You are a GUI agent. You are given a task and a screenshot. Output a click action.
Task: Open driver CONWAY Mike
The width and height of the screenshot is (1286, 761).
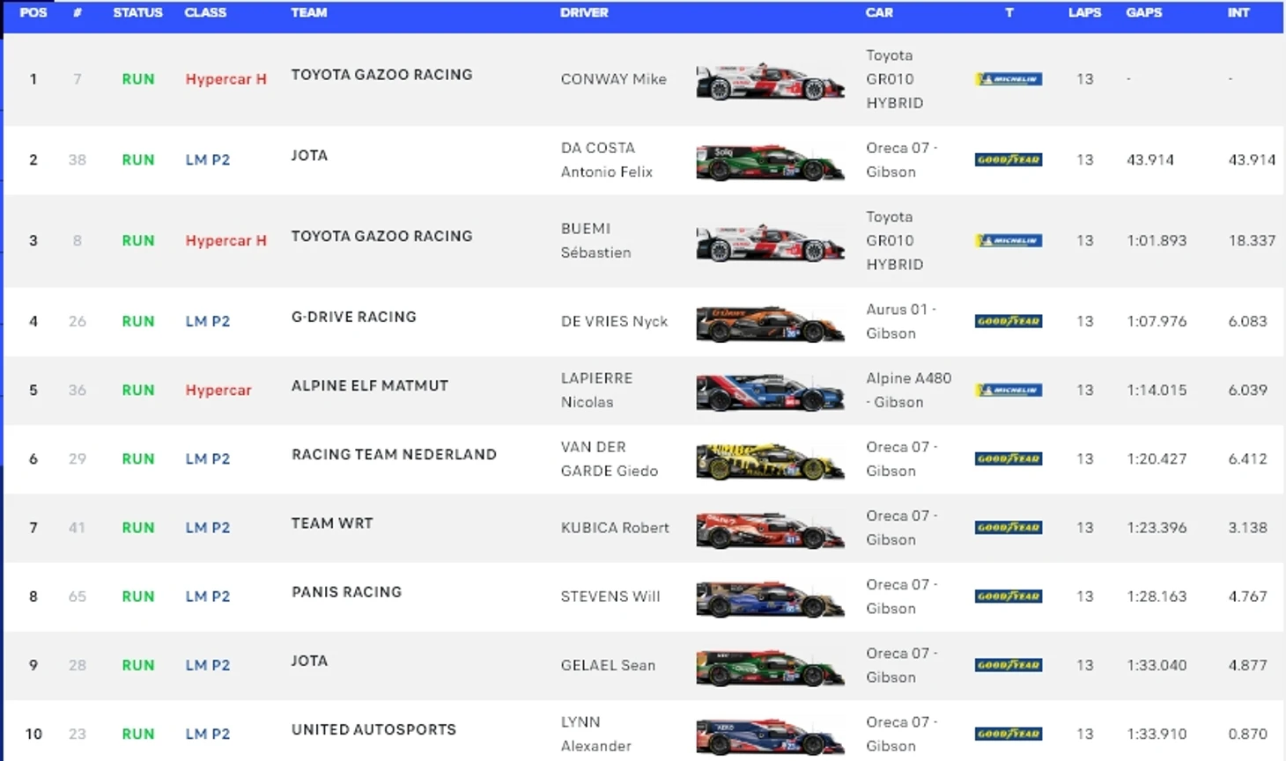click(613, 79)
